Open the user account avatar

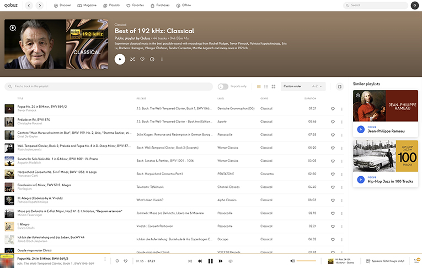tap(415, 6)
